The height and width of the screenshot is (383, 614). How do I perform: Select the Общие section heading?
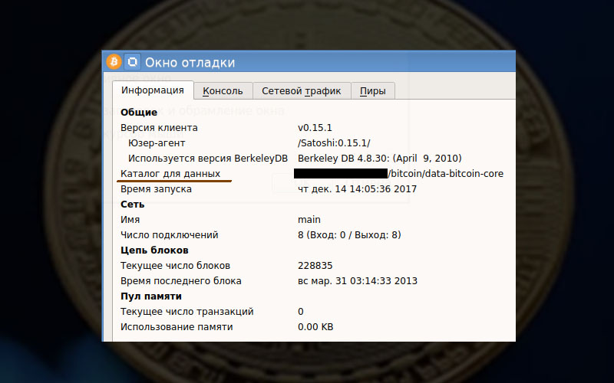tap(139, 113)
